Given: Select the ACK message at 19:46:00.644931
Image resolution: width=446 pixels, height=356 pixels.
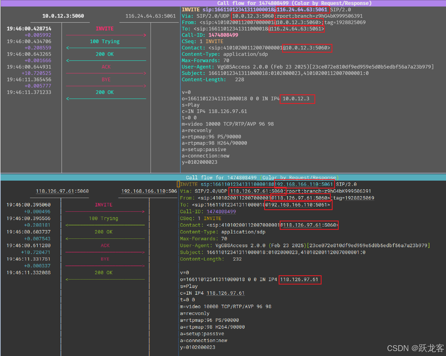Looking at the screenshot, I should (x=106, y=67).
